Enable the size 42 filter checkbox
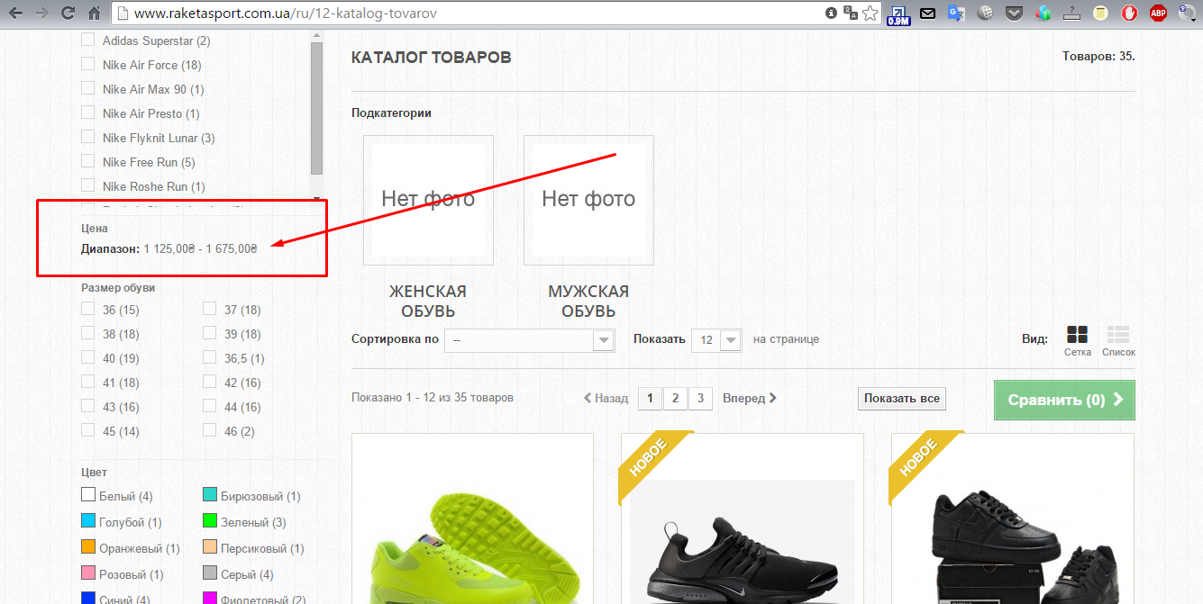This screenshot has height=604, width=1203. (209, 382)
